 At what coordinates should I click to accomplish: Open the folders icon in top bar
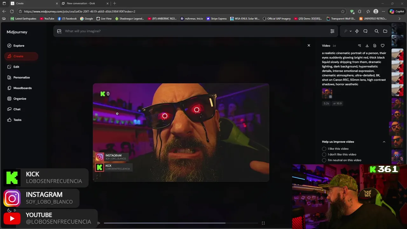point(385,31)
